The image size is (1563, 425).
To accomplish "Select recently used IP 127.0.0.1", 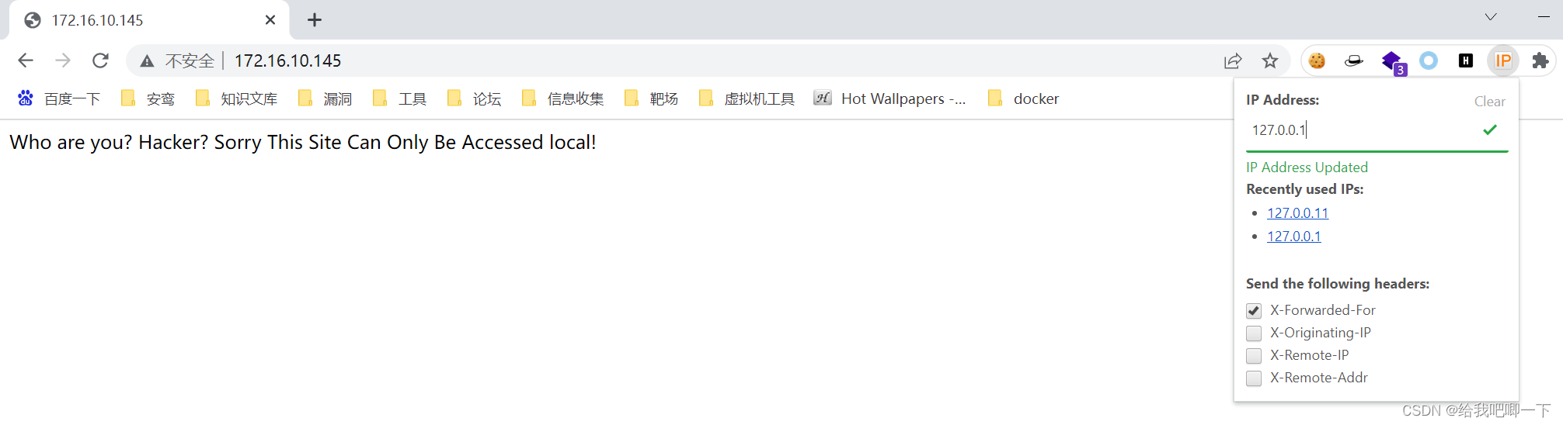I will pos(1294,237).
